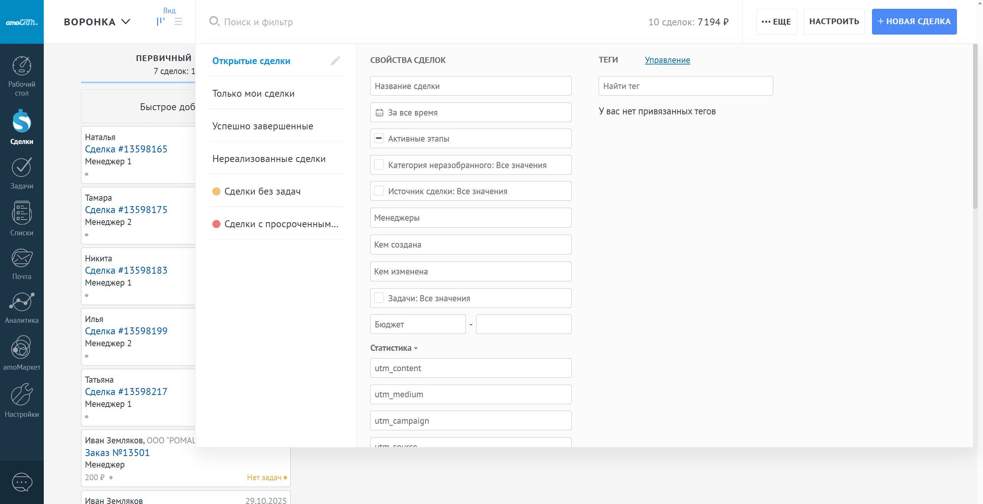Switch to list view icon
The width and height of the screenshot is (983, 504).
pos(178,21)
